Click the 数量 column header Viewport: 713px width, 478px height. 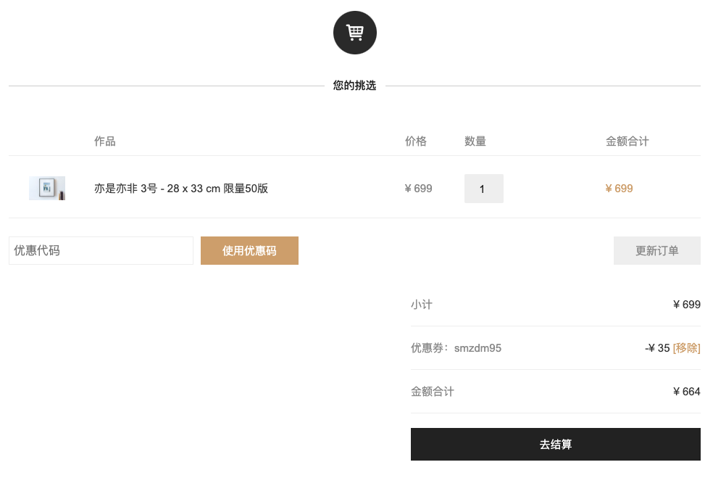click(x=475, y=141)
